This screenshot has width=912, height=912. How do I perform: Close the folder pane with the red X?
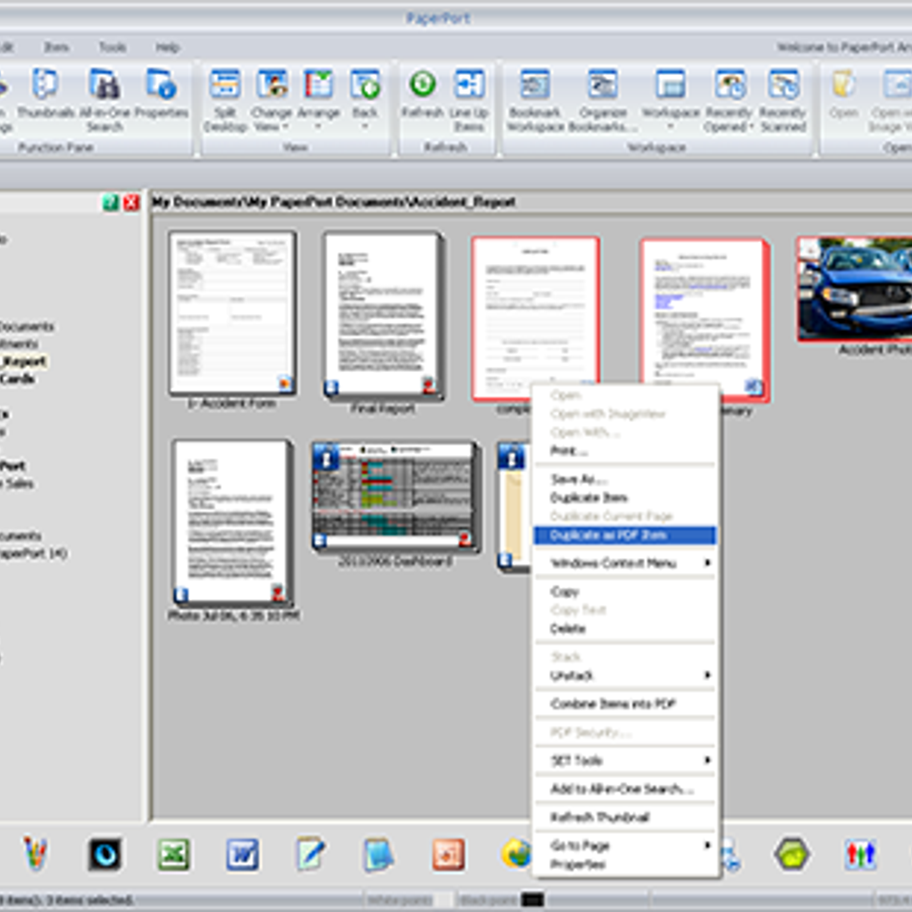click(132, 202)
